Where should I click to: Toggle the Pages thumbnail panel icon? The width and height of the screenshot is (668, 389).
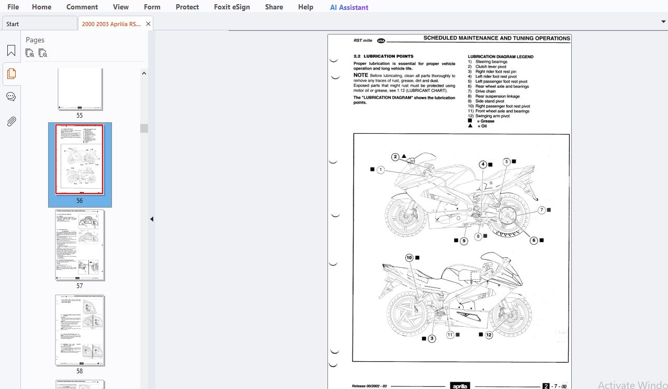11,74
